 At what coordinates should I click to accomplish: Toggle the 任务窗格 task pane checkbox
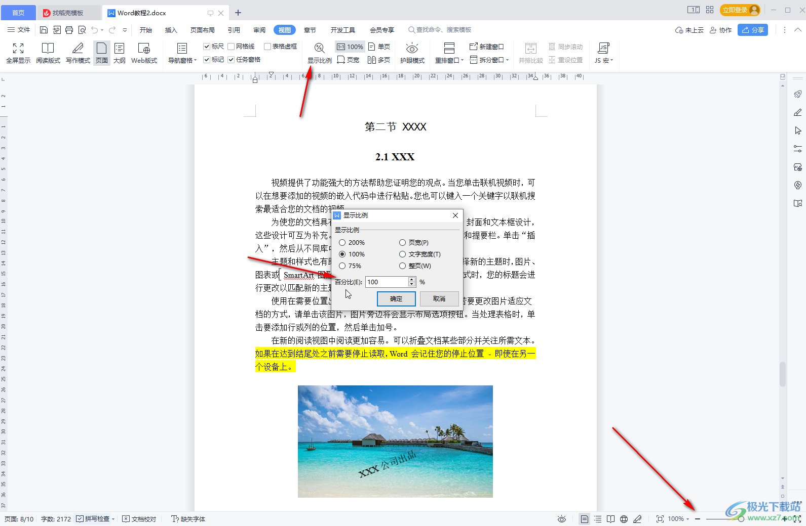(x=231, y=60)
